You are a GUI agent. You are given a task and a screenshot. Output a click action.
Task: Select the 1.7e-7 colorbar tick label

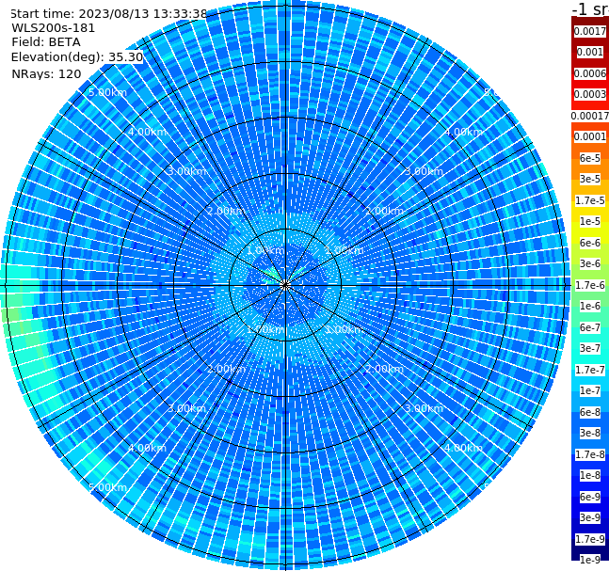point(590,370)
